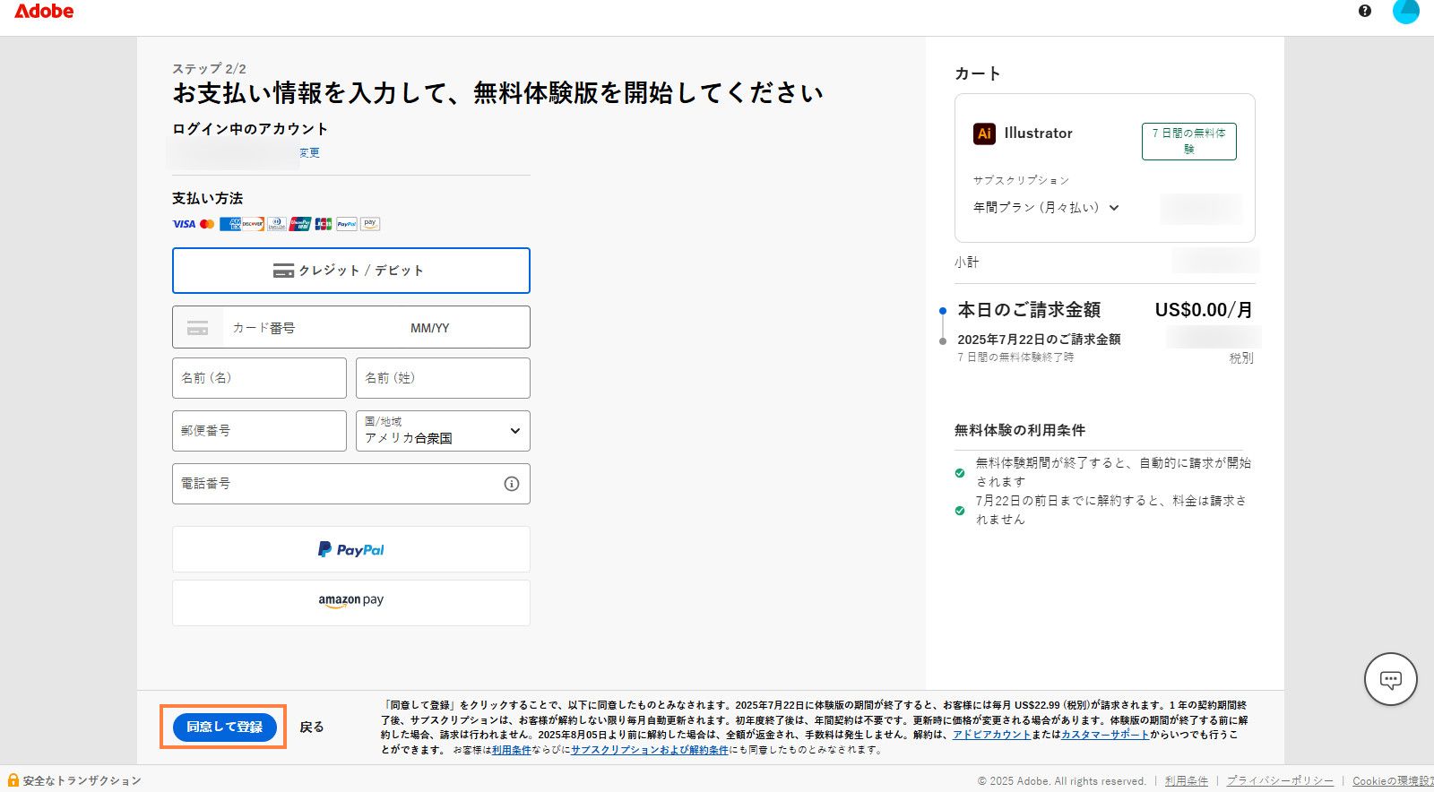
Task: Click 支払い方法 heading
Action: 208,199
